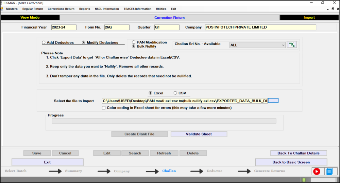Viewport: 340px width, 183px height.
Task: Click the import file path field
Action: (185, 101)
